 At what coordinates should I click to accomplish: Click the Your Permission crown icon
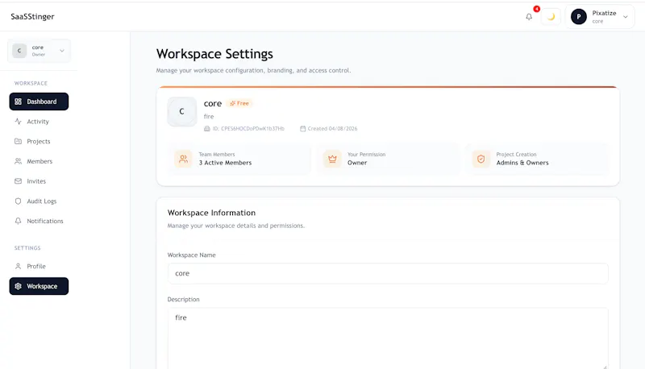[x=332, y=159]
